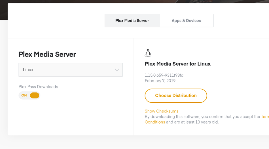This screenshot has width=269, height=149.
Task: Click the Plex Media Server for Linux title
Action: [178, 64]
